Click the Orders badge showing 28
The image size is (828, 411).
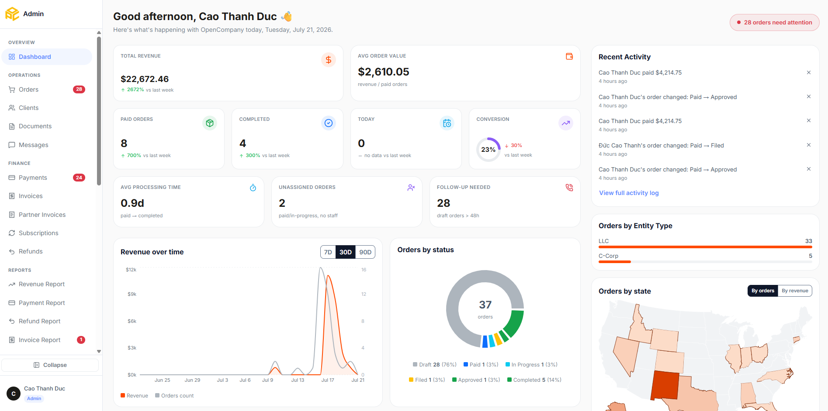click(79, 89)
